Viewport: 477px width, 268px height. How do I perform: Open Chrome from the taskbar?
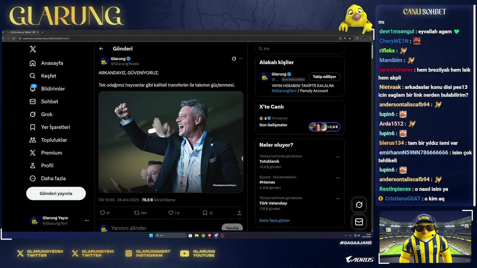(x=203, y=235)
